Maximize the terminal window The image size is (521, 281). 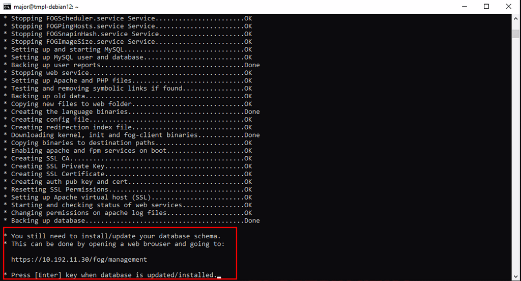486,7
